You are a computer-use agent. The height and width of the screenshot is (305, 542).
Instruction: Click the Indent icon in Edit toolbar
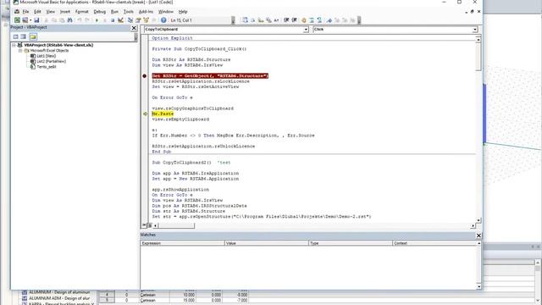(286, 20)
